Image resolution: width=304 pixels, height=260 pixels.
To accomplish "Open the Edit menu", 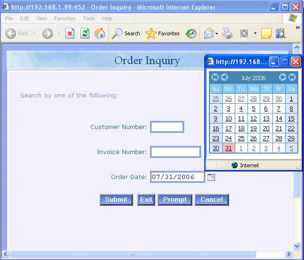I will [24, 18].
